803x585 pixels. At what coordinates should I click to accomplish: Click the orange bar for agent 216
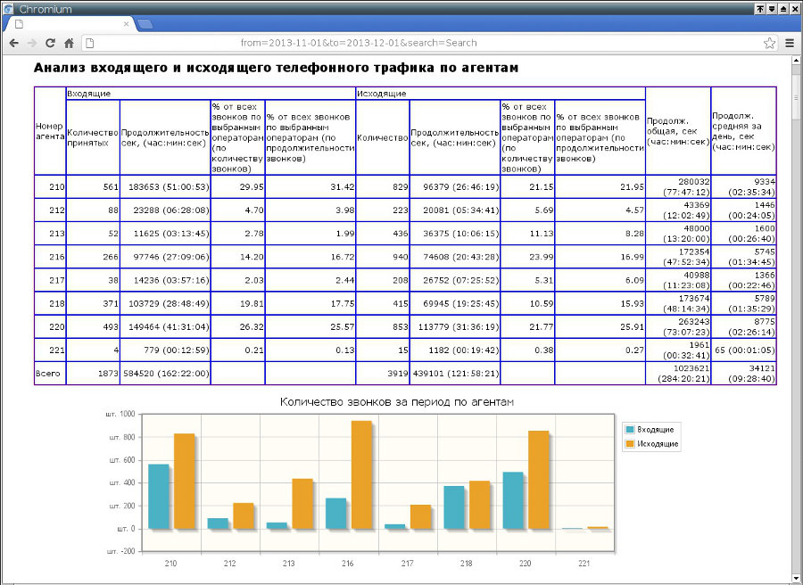(361, 474)
